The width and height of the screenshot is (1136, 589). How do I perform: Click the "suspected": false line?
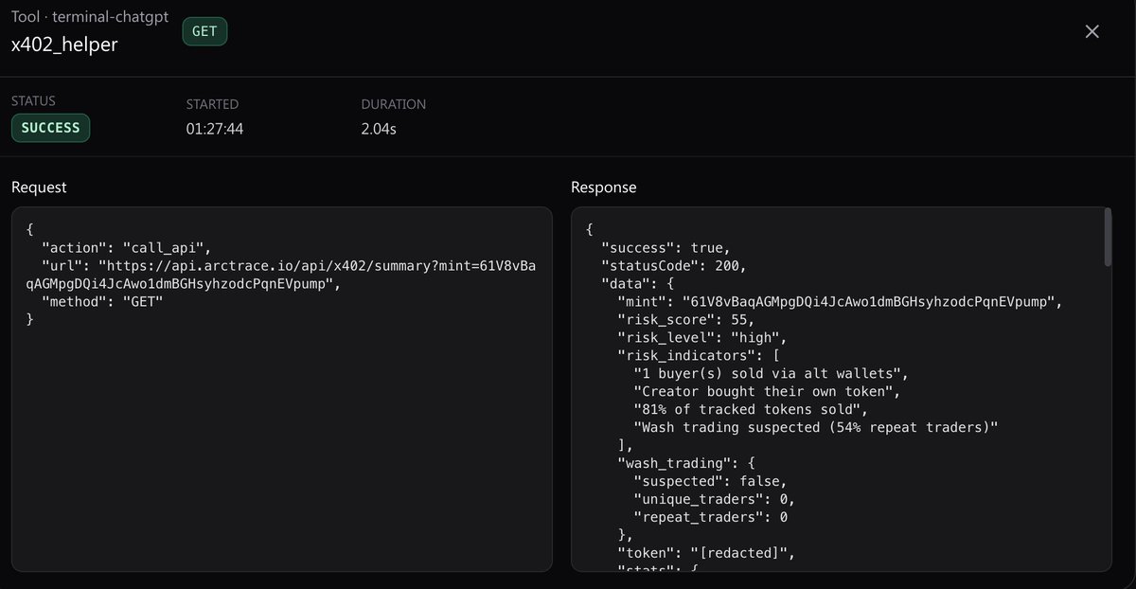tap(709, 481)
